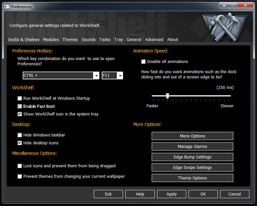Click the animation speed slider thumb
Image resolution: width=257 pixels, height=206 pixels.
pos(167,96)
